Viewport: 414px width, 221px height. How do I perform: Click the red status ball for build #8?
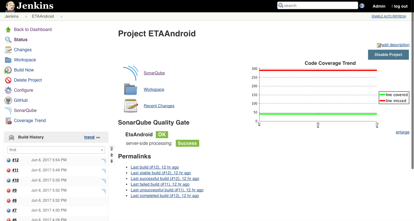pos(9,200)
